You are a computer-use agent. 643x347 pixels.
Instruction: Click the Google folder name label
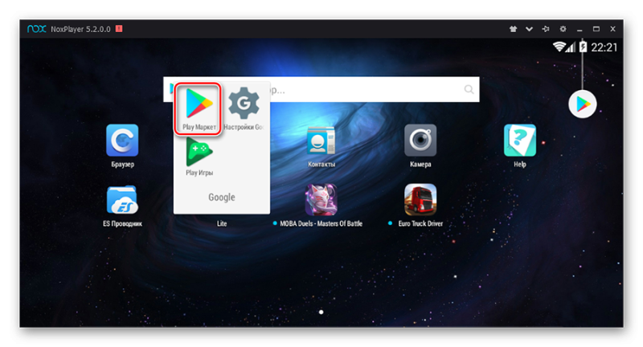(x=222, y=197)
